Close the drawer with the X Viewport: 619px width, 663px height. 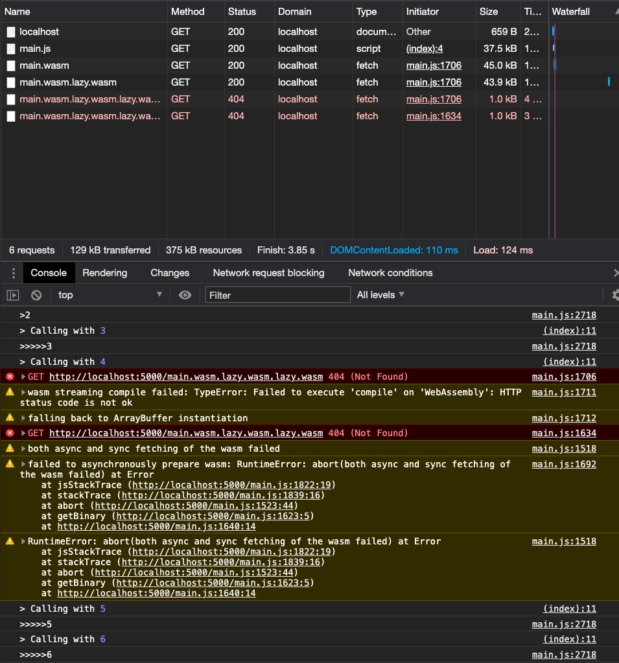click(616, 273)
